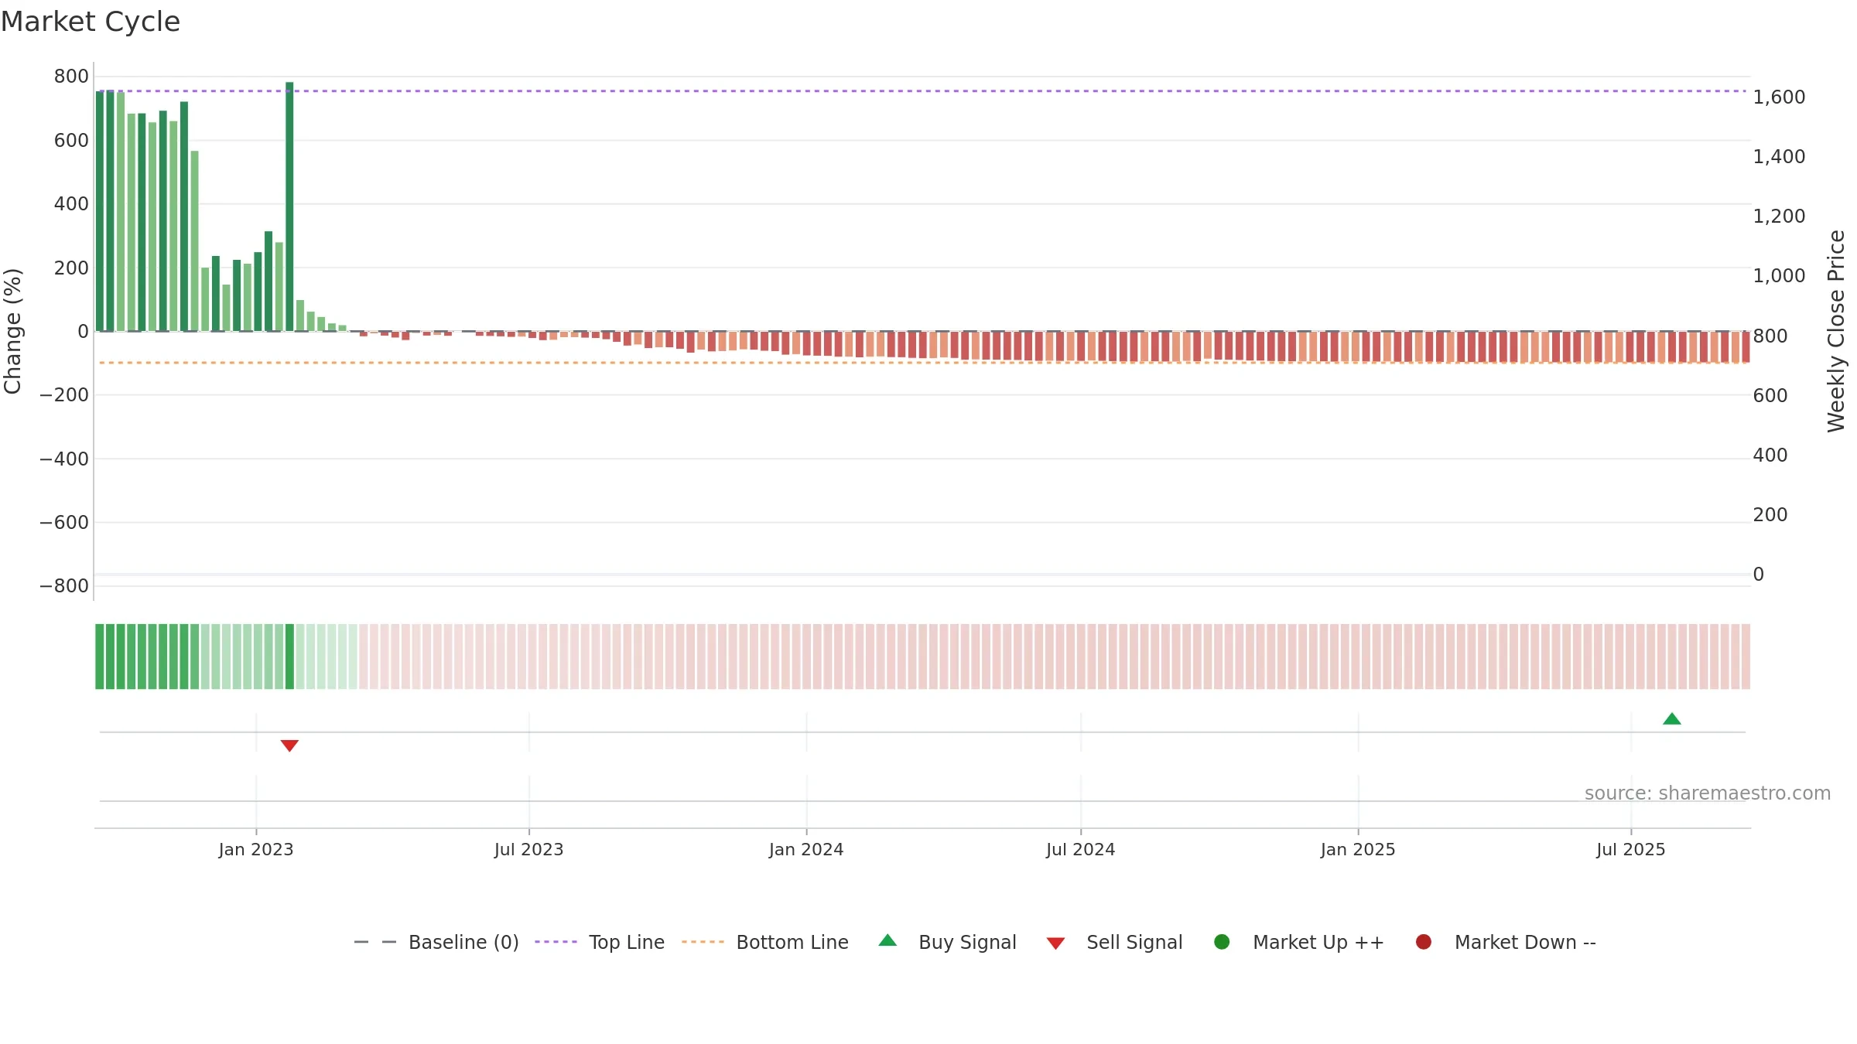Click the source: sharemaestro.com text
Image resolution: width=1857 pixels, height=1044 pixels.
click(1708, 793)
